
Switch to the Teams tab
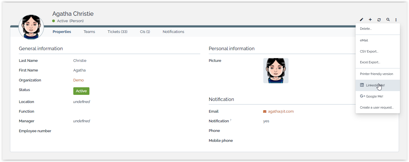tap(89, 32)
